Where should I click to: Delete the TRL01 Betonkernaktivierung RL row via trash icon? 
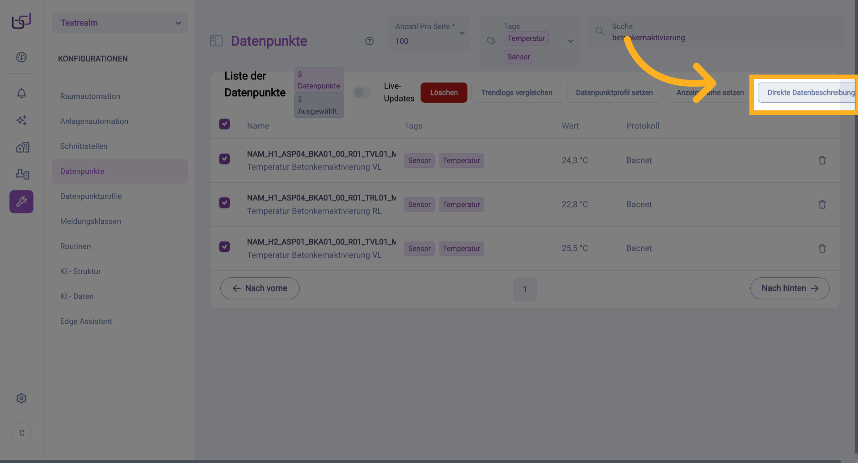tap(822, 204)
